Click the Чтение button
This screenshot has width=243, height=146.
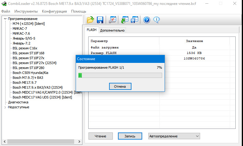click(101, 136)
